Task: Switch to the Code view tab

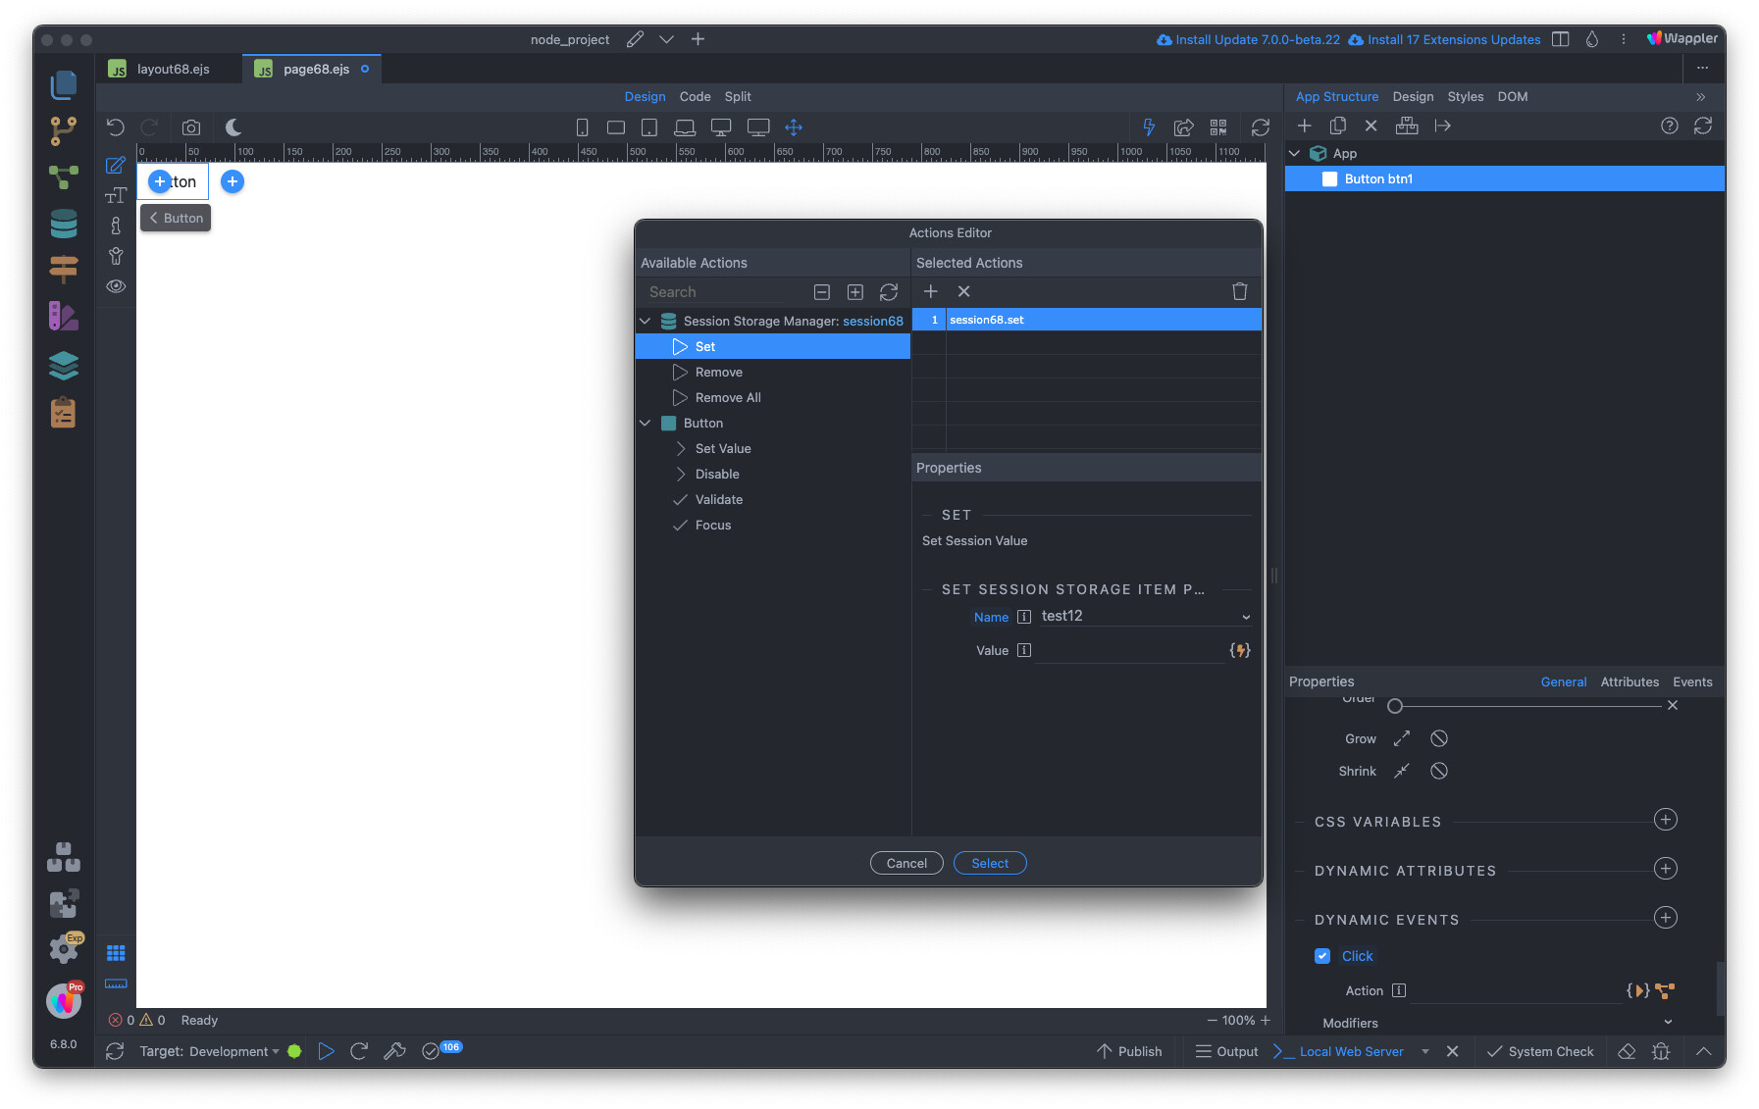Action: click(695, 97)
